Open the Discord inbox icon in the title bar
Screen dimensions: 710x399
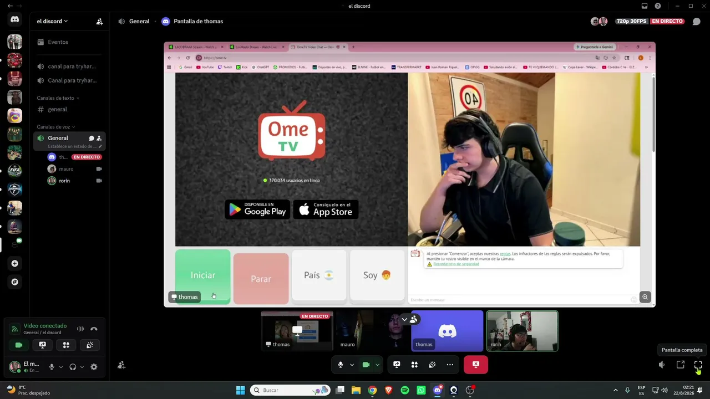pos(645,6)
